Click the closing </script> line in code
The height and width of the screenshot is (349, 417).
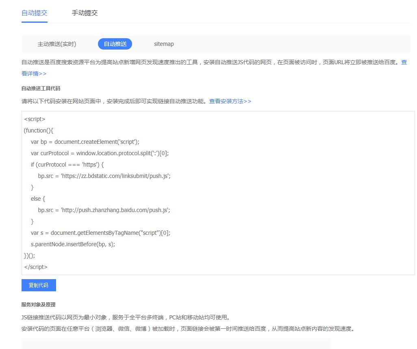36,267
